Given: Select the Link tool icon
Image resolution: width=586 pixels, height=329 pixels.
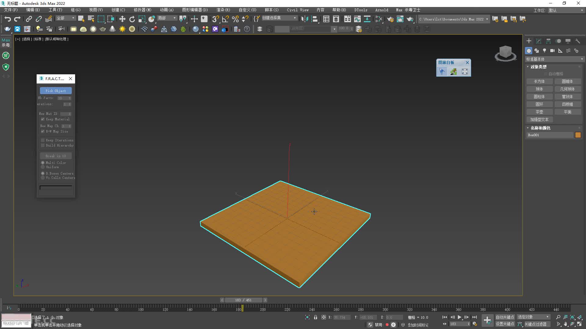Looking at the screenshot, I should [29, 19].
